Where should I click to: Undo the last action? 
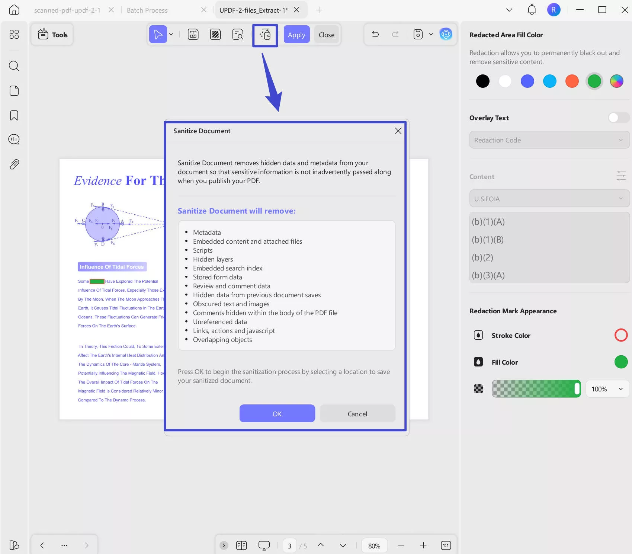375,35
